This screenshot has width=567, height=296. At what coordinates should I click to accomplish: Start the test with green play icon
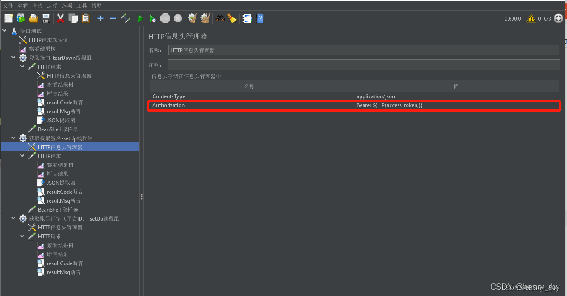[x=140, y=18]
